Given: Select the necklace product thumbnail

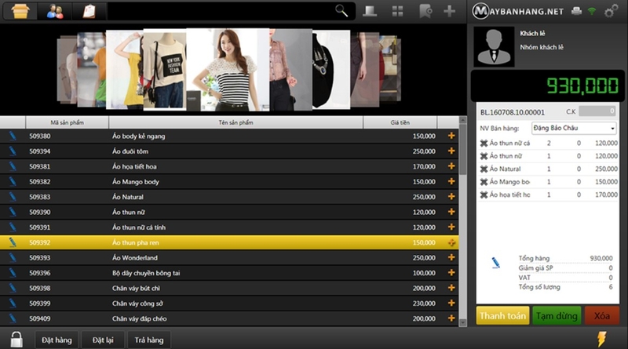Looking at the screenshot, I should pos(331,69).
